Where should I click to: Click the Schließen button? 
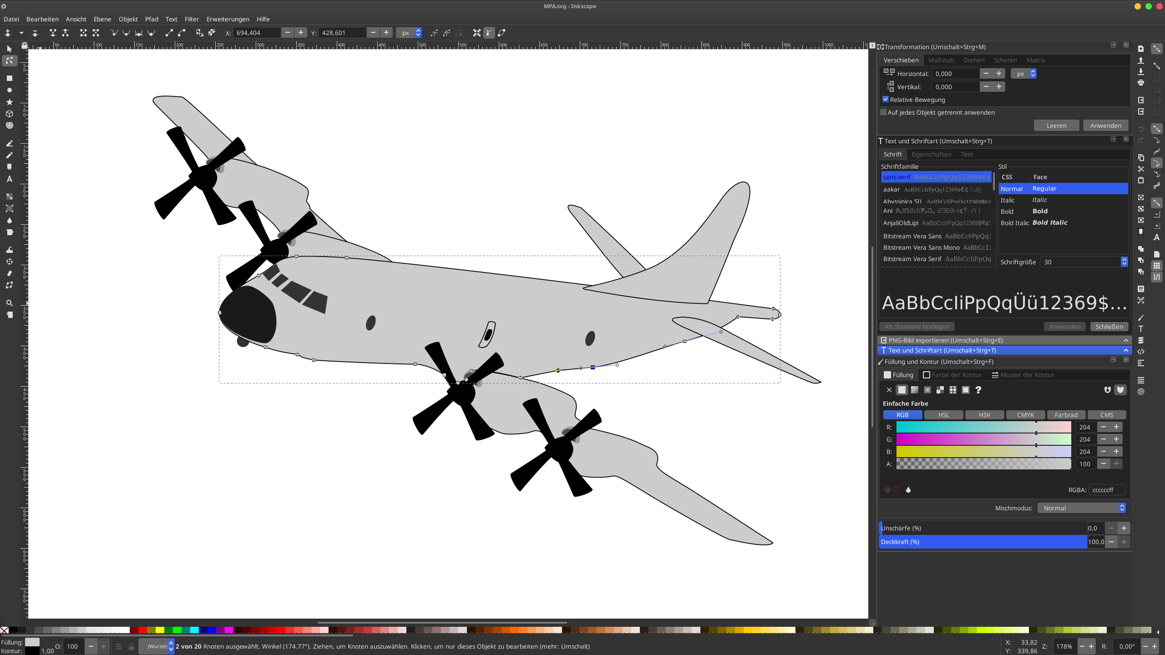tap(1109, 327)
